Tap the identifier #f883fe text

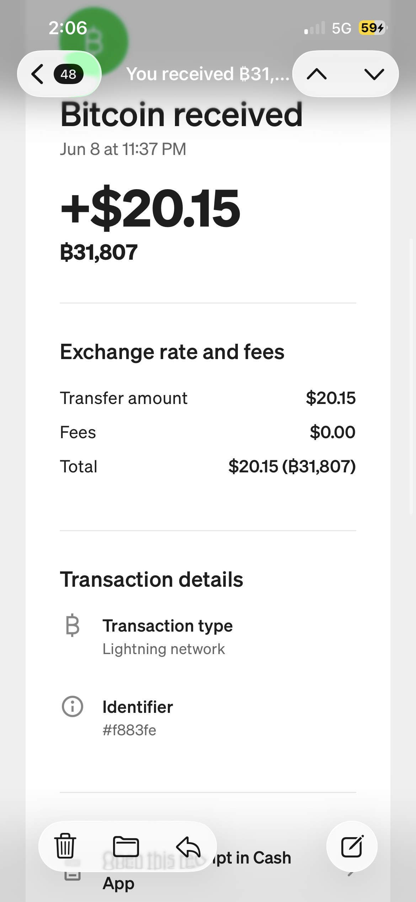pyautogui.click(x=129, y=730)
